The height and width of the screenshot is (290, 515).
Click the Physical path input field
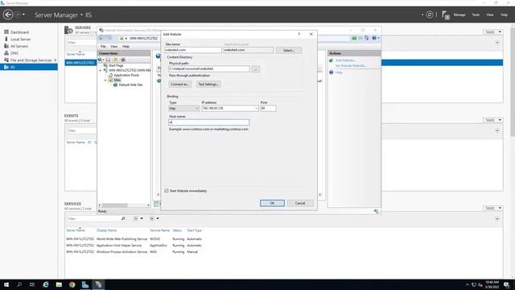(209, 69)
